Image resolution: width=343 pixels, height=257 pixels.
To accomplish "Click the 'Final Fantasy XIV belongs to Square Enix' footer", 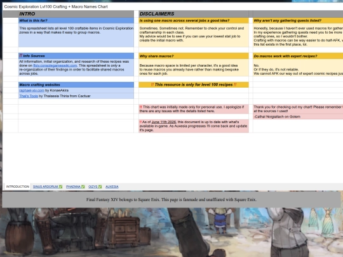I will [171, 199].
